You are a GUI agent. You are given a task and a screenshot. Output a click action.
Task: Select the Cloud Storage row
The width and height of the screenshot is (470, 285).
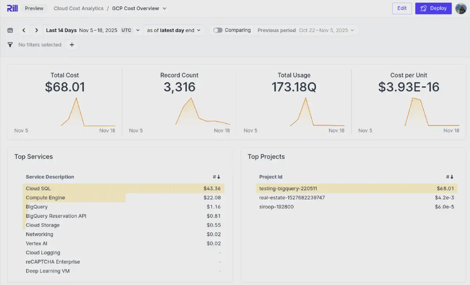tap(123, 225)
